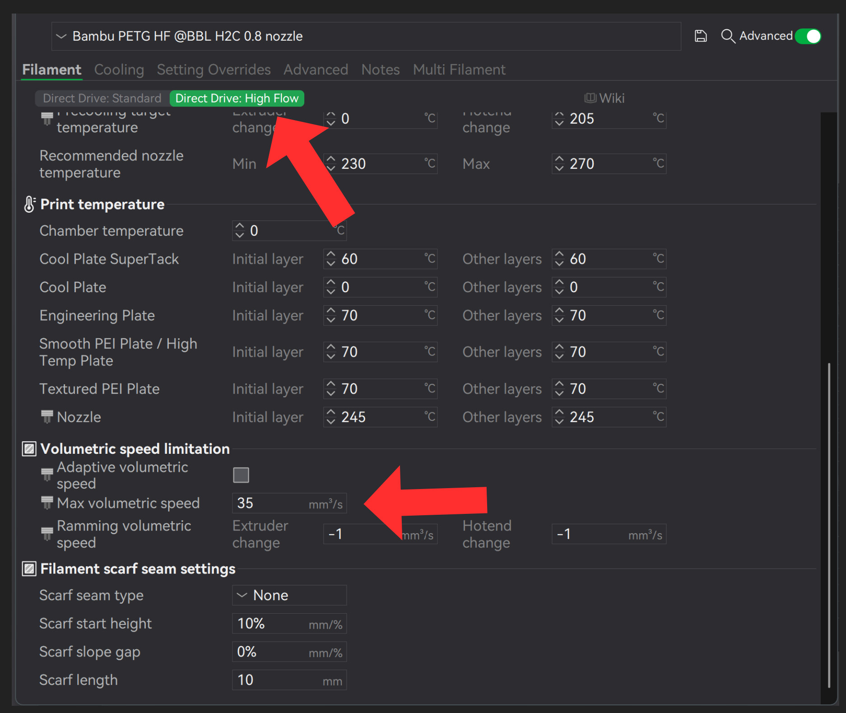This screenshot has width=846, height=713.
Task: Click the Chamber temperature field
Action: [x=289, y=231]
